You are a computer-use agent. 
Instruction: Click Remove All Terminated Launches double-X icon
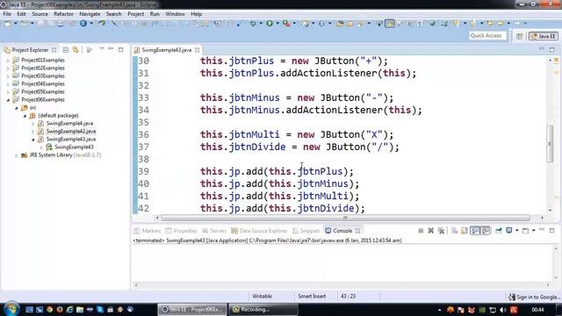pos(441,231)
